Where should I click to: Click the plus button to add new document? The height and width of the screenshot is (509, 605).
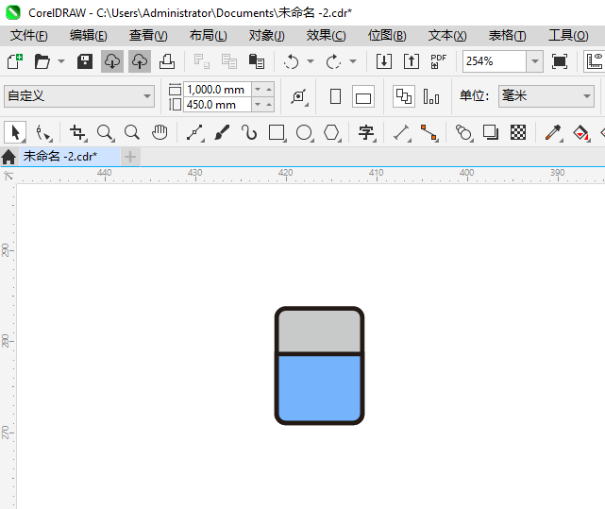point(130,156)
